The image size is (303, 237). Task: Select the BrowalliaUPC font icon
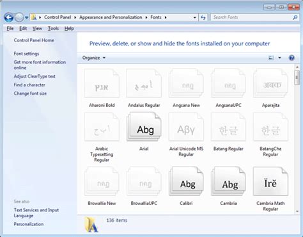click(144, 181)
